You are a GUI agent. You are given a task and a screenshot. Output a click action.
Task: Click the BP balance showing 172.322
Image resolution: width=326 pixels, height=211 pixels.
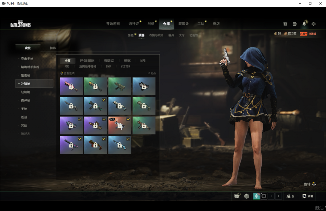tap(290, 34)
